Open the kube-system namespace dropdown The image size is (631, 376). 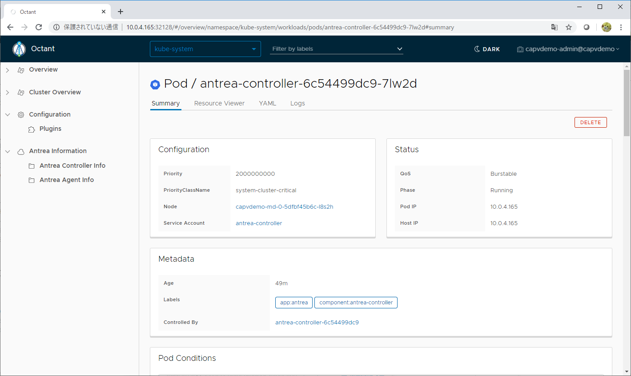pyautogui.click(x=205, y=49)
